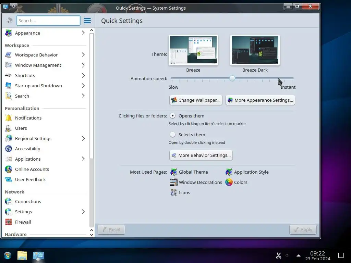Viewport: 351px width, 263px height.
Task: Click the Apply button
Action: point(303,229)
